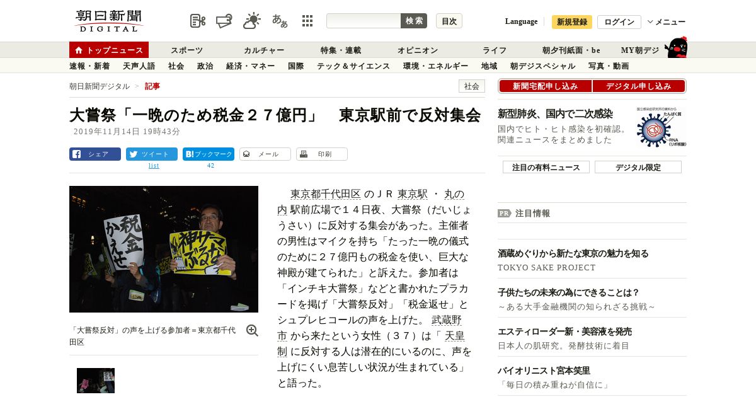Open 経済・マネー submenu item
This screenshot has width=756, height=397.
250,66
